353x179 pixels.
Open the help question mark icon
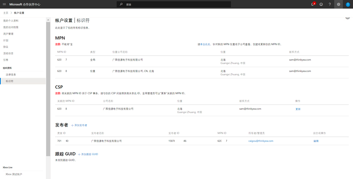click(330, 4)
